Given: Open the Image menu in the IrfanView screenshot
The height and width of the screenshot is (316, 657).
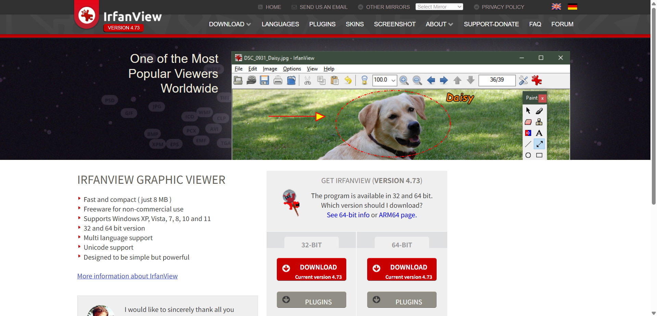Looking at the screenshot, I should pos(270,69).
